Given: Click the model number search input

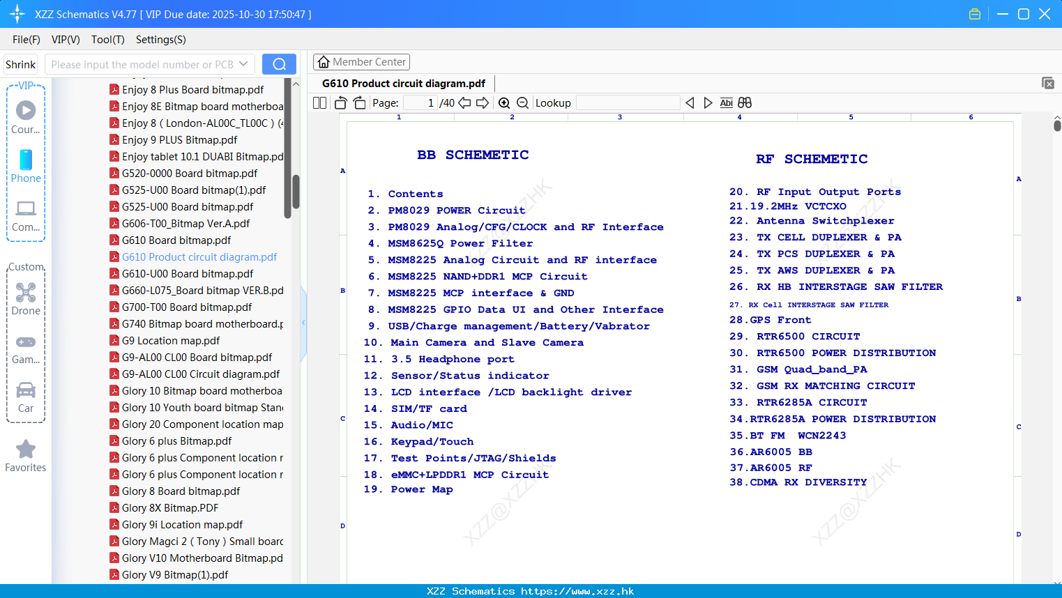Looking at the screenshot, I should [x=142, y=64].
